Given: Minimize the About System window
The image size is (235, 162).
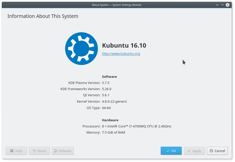Looking at the screenshot, I should [x=217, y=5].
